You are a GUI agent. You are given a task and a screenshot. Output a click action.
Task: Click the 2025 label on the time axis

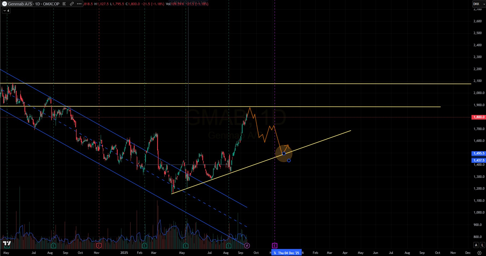coord(124,253)
